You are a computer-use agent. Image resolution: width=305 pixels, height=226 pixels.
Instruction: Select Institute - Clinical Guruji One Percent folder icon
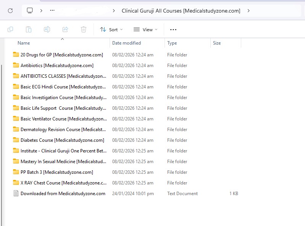pyautogui.click(x=16, y=151)
